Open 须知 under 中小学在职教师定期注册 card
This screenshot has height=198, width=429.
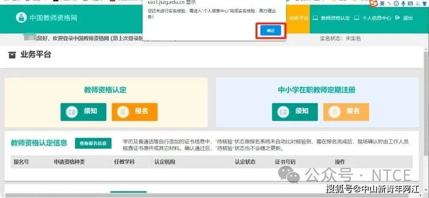point(295,112)
